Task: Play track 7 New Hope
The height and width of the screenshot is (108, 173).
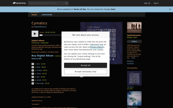Action: [33, 84]
